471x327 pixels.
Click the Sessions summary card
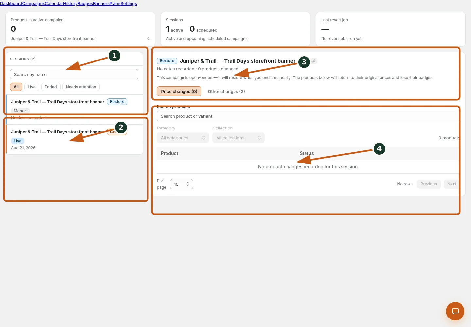pos(235,29)
